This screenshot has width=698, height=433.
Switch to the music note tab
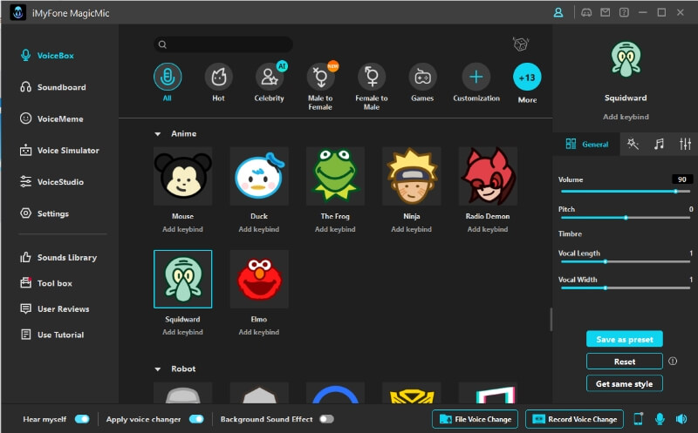click(x=659, y=144)
